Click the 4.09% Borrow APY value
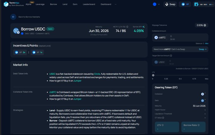Viewport: 215px width, 135px height. click(x=139, y=31)
